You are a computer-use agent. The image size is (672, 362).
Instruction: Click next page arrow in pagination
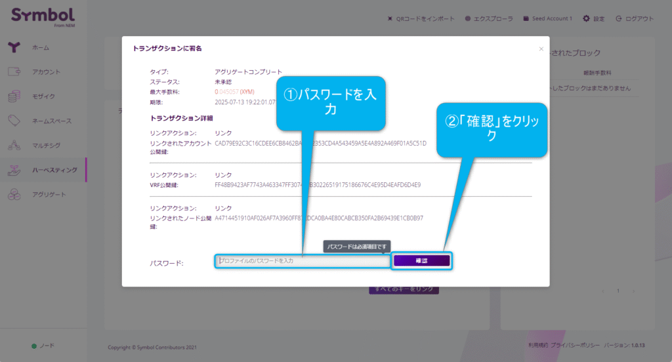pos(633,291)
